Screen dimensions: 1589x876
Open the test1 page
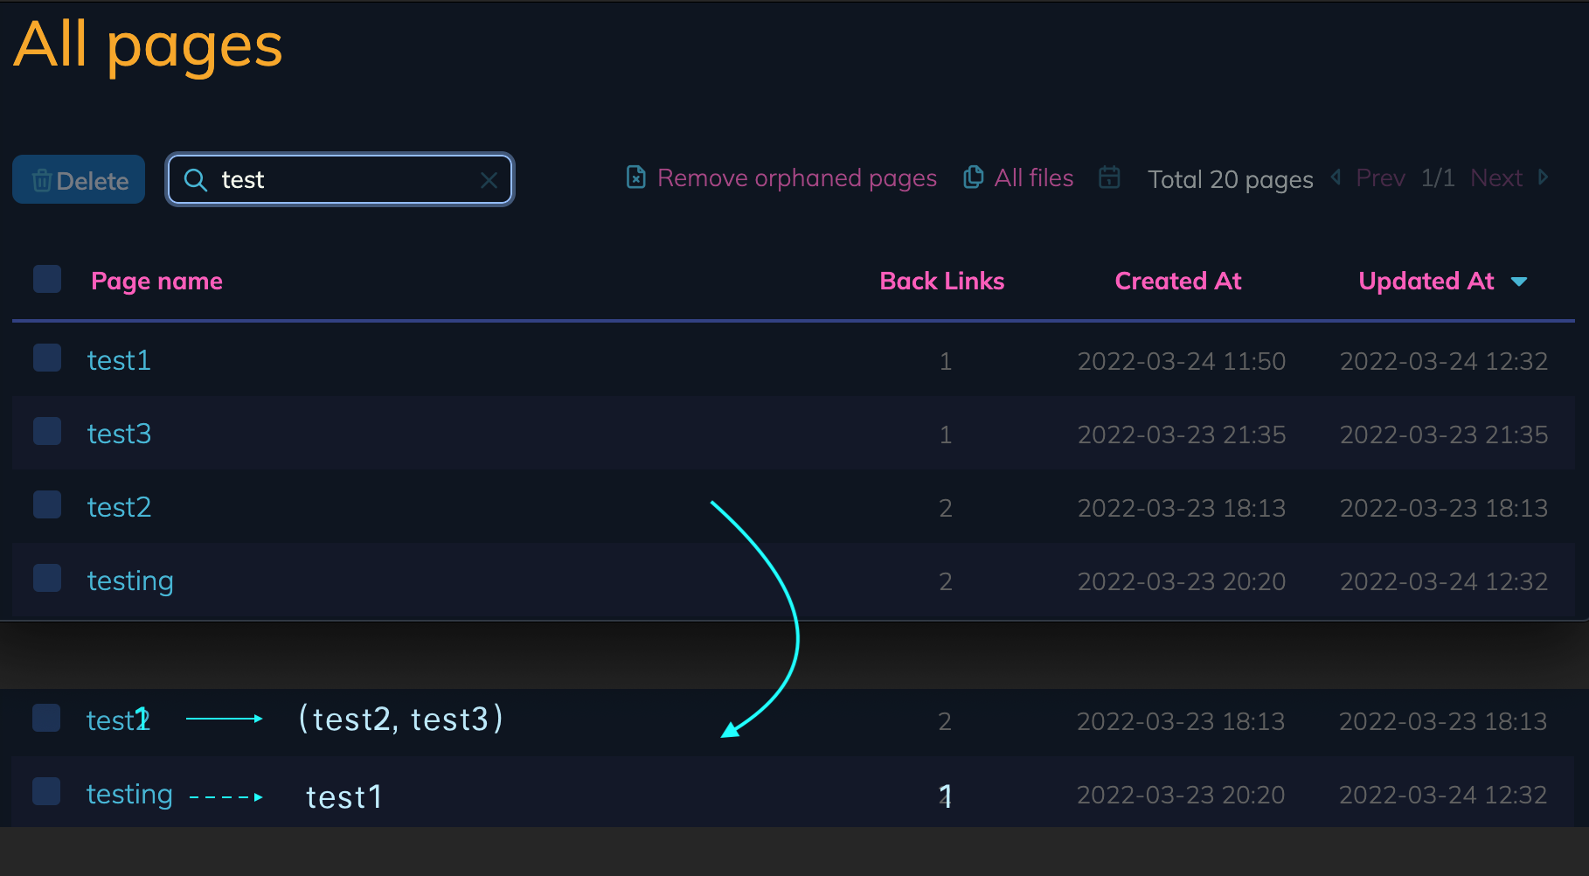118,359
